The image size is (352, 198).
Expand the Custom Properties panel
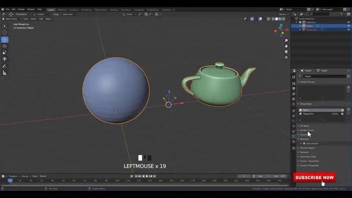tap(309, 166)
